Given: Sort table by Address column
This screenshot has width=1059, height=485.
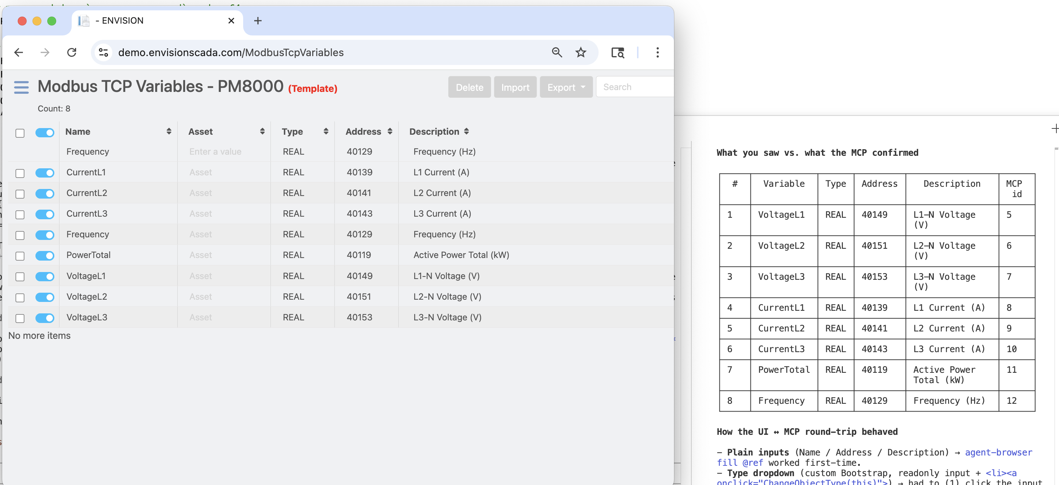Looking at the screenshot, I should click(390, 131).
